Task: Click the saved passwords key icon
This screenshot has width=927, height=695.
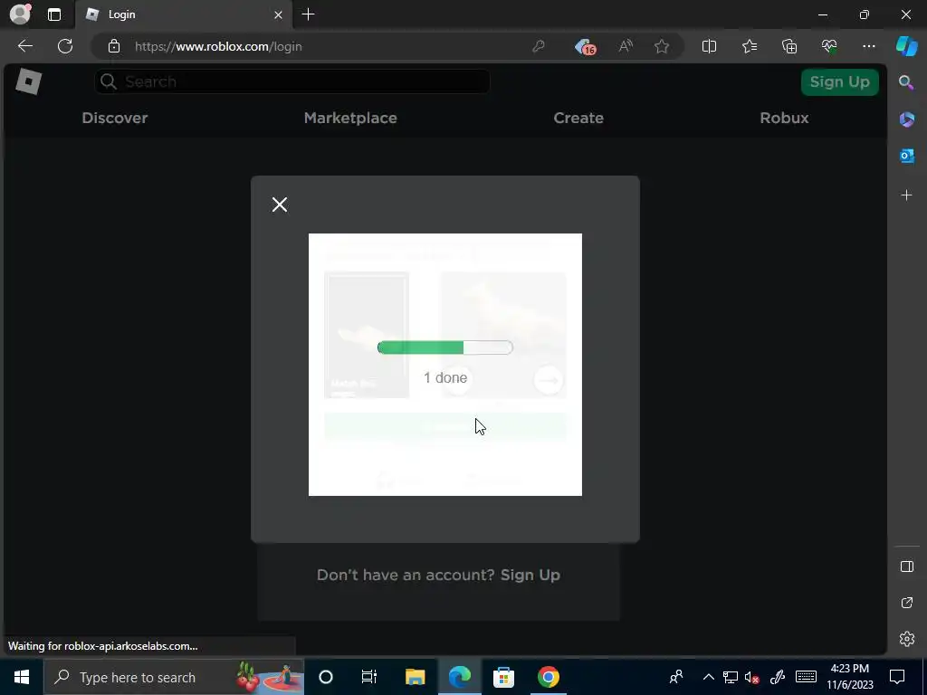Action: click(539, 46)
